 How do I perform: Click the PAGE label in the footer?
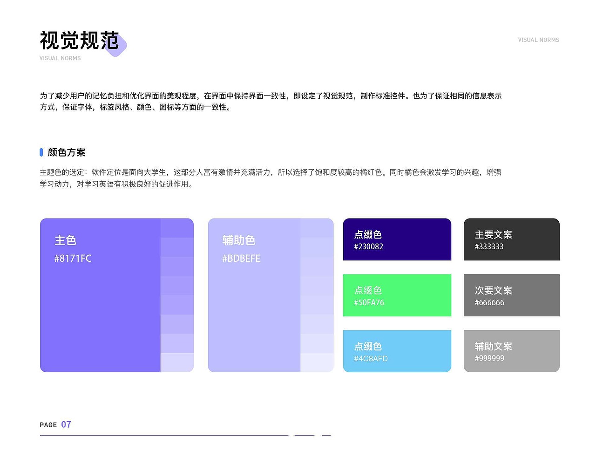point(48,425)
